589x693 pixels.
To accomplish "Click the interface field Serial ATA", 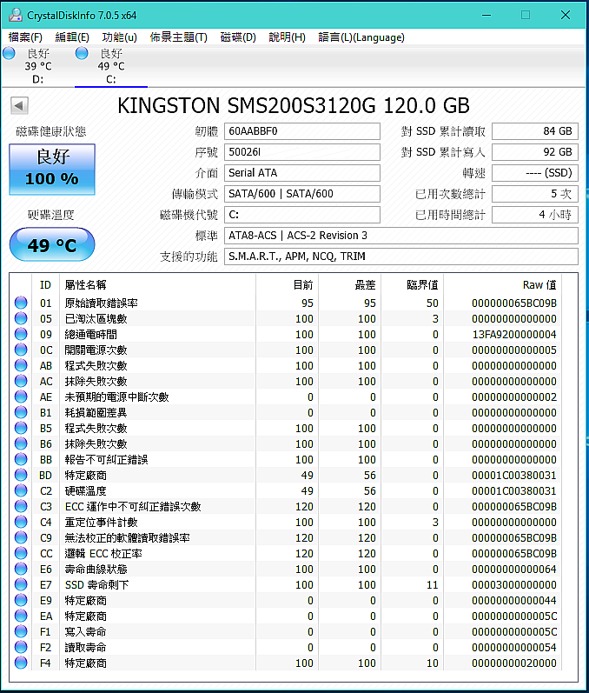I will coord(302,173).
